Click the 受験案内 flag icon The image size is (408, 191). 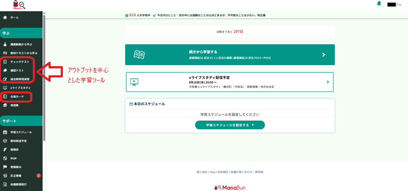[5, 167]
